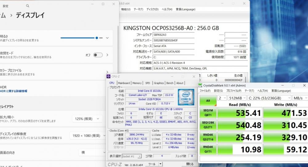This screenshot has height=167, width=308.
Task: Click the CrystalDiskMark title bar app icon
Action: pos(200,85)
